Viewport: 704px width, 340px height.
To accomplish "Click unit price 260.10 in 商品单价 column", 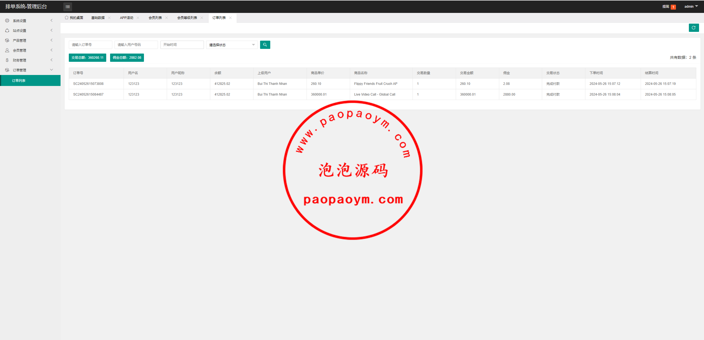I will point(316,84).
